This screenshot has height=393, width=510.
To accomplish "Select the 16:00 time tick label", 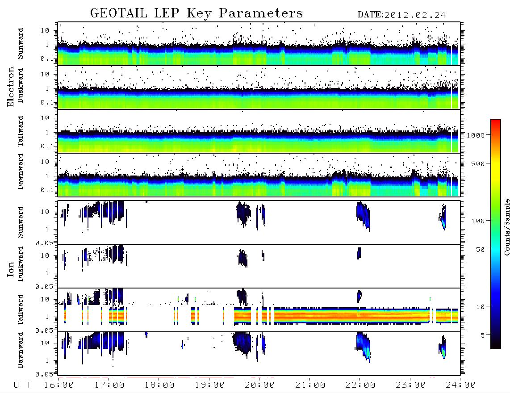I will (59, 385).
